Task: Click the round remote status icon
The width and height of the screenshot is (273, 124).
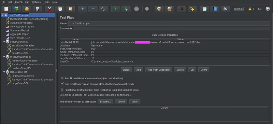Action: 268,9
